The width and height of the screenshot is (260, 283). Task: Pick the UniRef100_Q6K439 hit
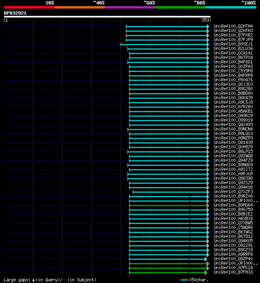(x=233, y=98)
